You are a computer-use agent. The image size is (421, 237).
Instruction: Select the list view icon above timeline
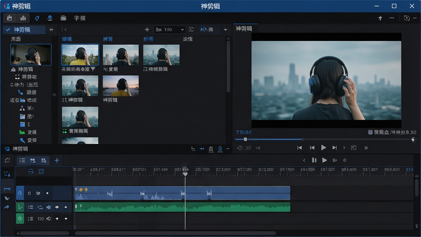pyautogui.click(x=22, y=160)
